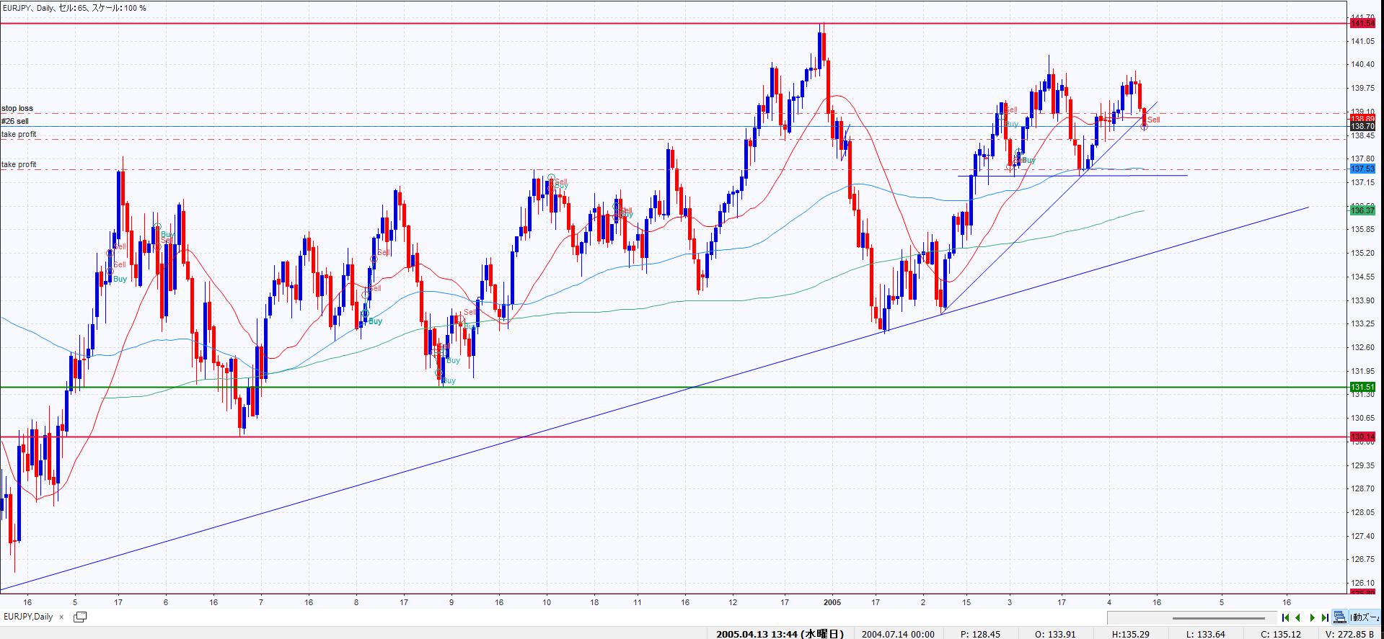Screen dimensions: 1384x639
Task: Step the chart back one bar
Action: point(1298,617)
